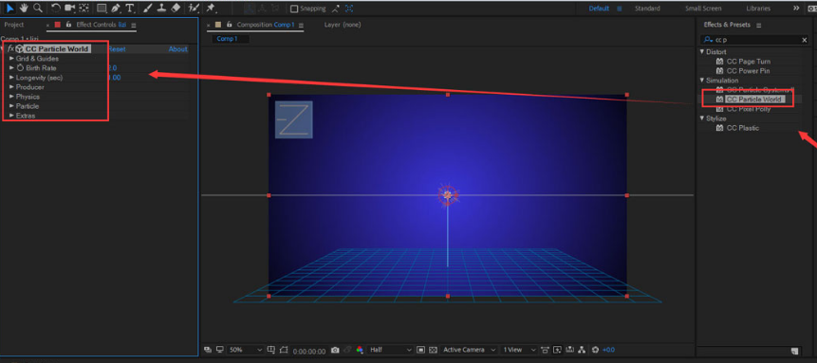Select the Rotation tool
The width and height of the screenshot is (817, 363).
[x=56, y=8]
